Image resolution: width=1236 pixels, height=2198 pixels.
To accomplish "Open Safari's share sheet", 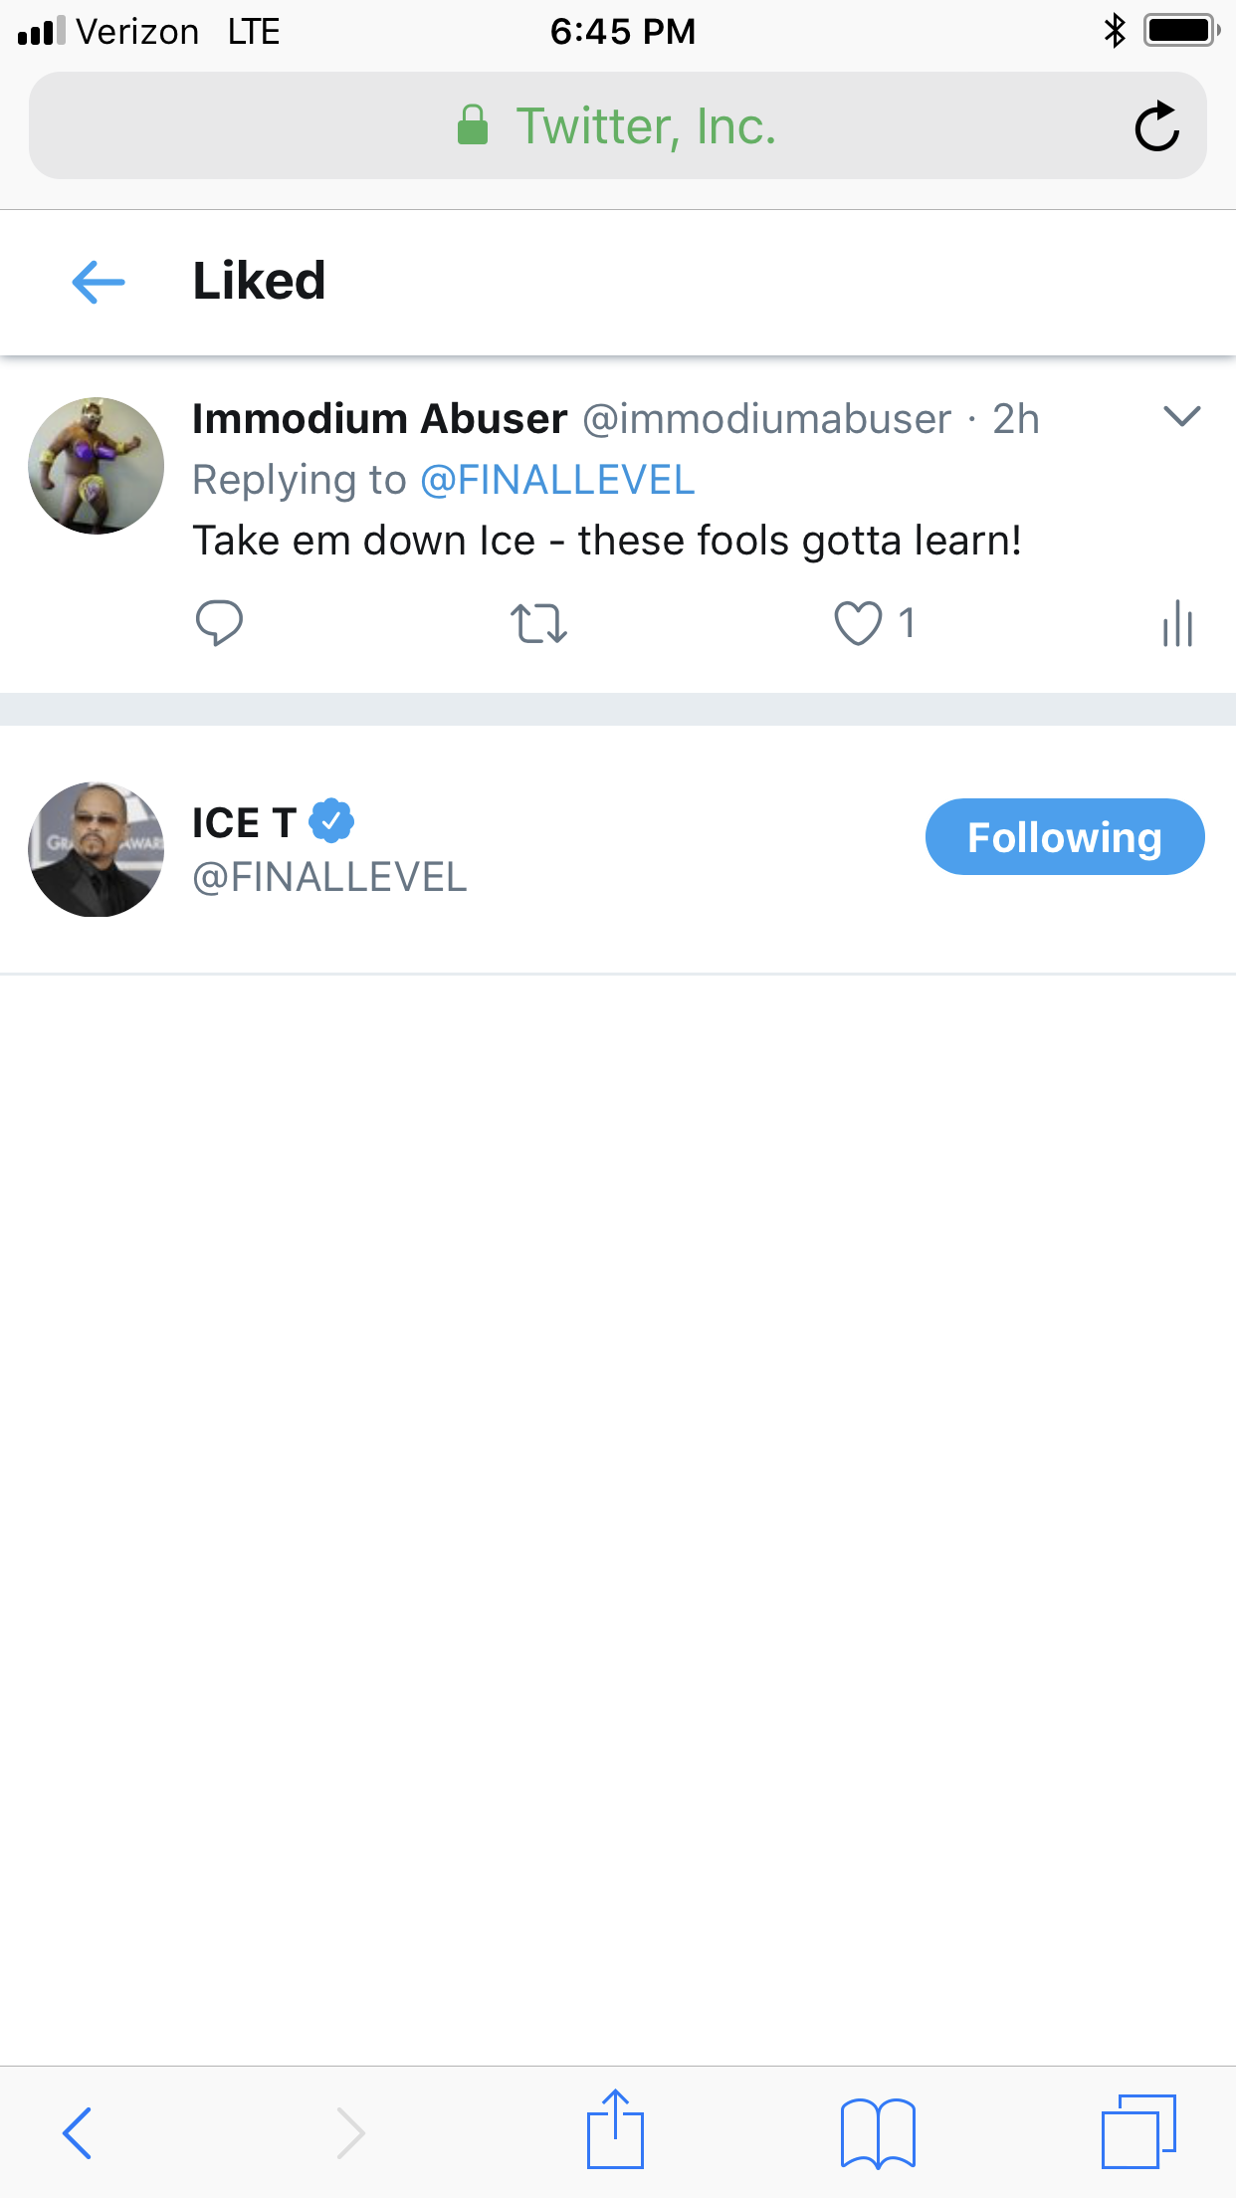I will tap(615, 2130).
